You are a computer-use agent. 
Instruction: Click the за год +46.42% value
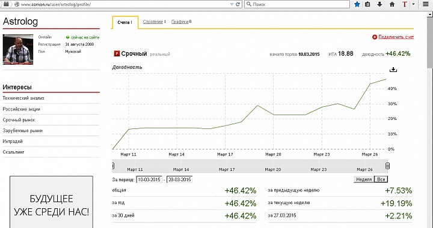(240, 203)
